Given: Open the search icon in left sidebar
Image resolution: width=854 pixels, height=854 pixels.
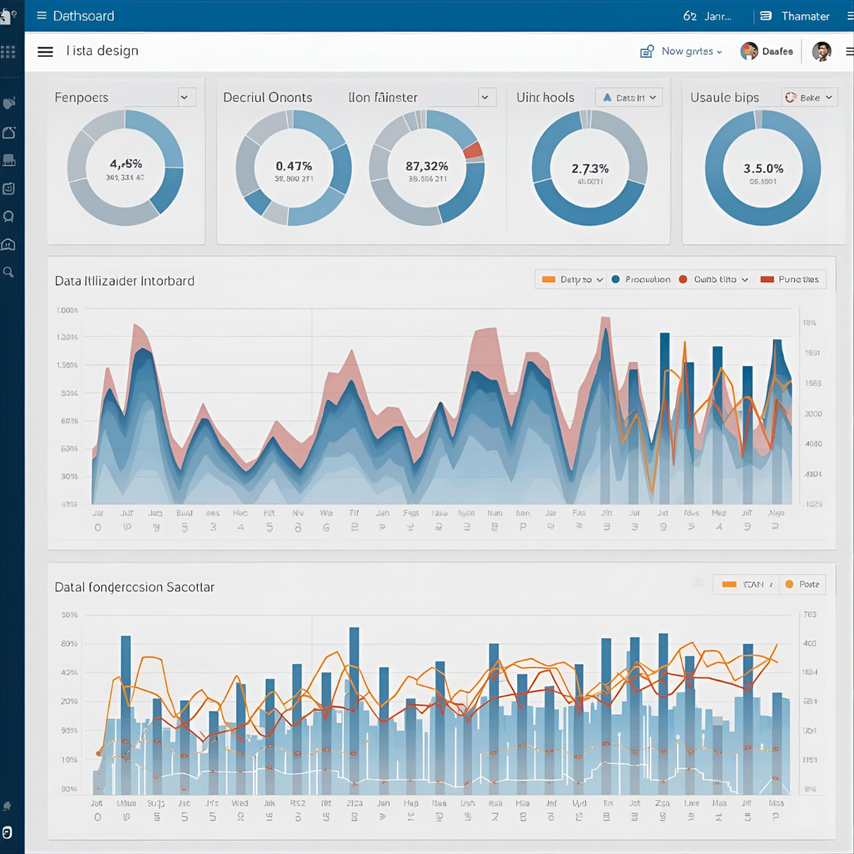Looking at the screenshot, I should click(9, 272).
